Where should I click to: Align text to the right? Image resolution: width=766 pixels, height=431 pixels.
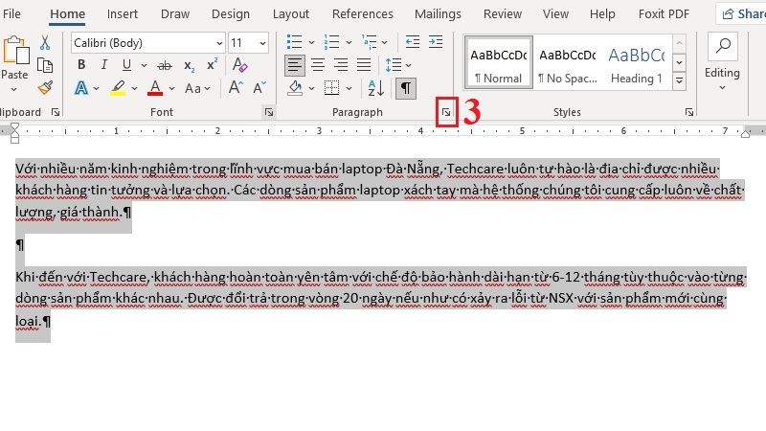click(x=341, y=65)
